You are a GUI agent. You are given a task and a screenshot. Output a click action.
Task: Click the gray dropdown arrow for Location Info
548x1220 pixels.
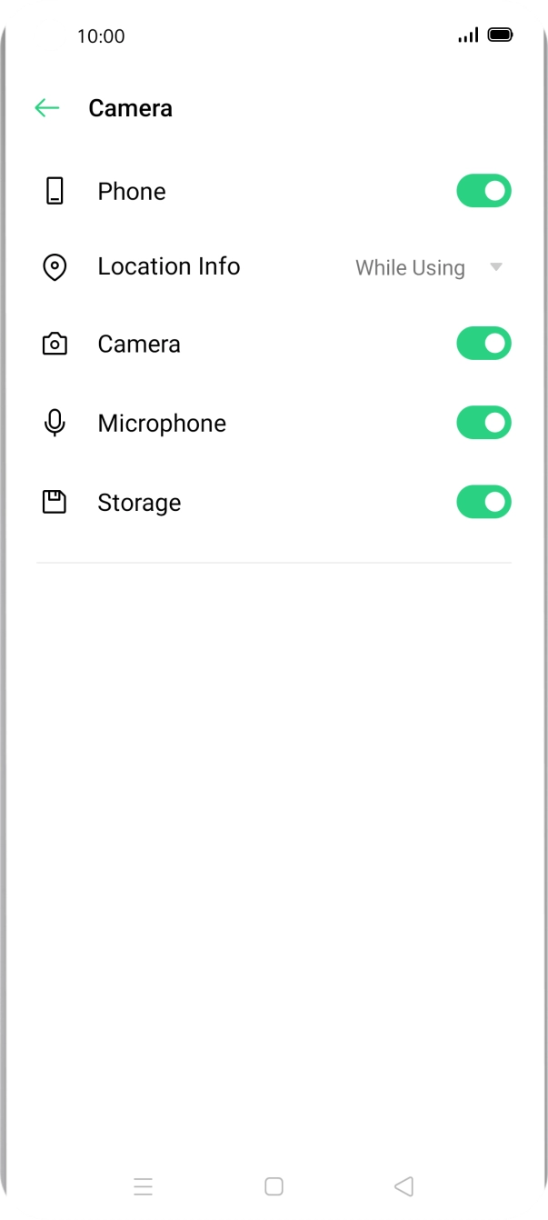(x=497, y=267)
